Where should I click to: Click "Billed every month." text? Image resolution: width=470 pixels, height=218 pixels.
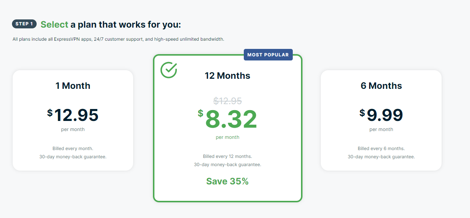coord(73,149)
